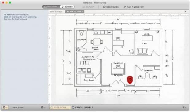Click the red sample point marker
The height and width of the screenshot is (112, 190).
click(x=130, y=80)
